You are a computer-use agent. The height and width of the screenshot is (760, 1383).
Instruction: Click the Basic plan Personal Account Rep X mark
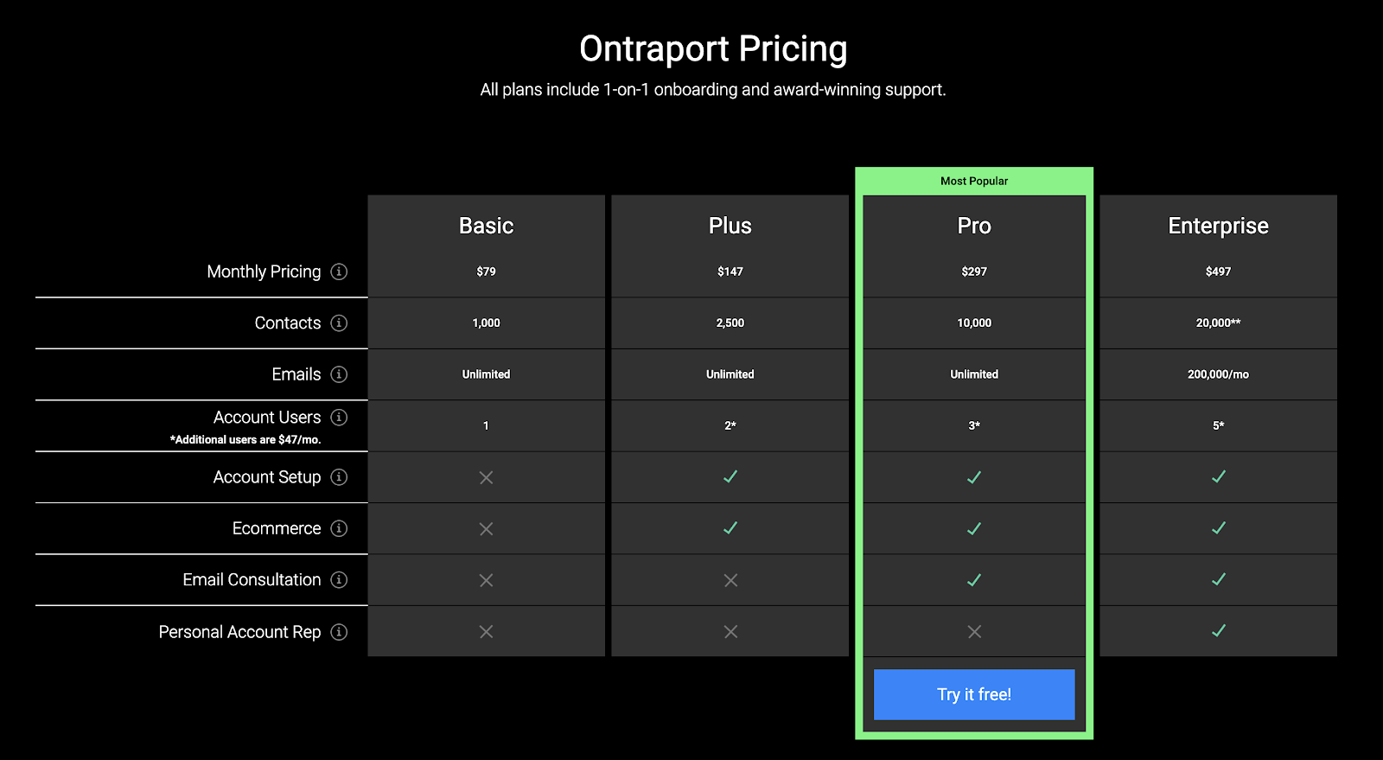[x=487, y=632]
